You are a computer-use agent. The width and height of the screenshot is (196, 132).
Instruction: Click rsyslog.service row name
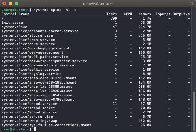(31, 74)
